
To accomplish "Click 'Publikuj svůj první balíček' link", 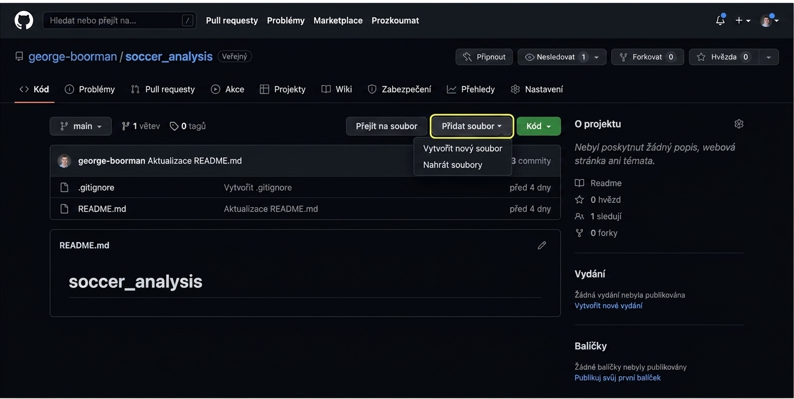I will pyautogui.click(x=618, y=378).
